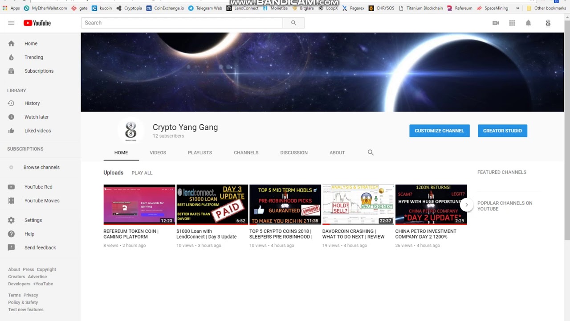Viewport: 570px width, 321px height.
Task: Open the Uploads section link
Action: [114, 173]
